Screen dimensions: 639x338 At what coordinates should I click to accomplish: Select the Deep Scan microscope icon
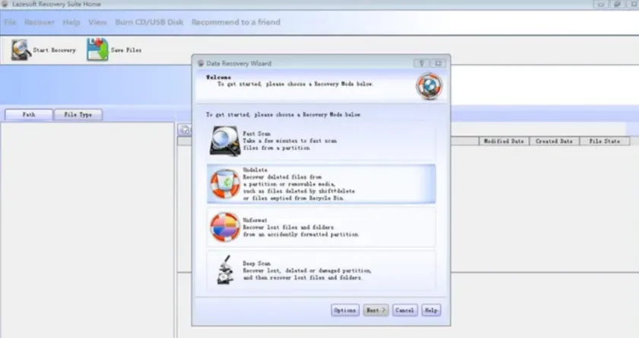pos(224,270)
